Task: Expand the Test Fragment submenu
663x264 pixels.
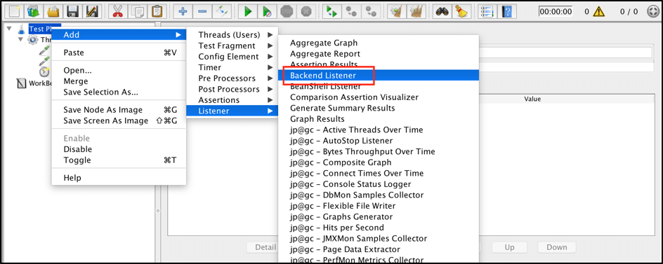Action: 232,46
